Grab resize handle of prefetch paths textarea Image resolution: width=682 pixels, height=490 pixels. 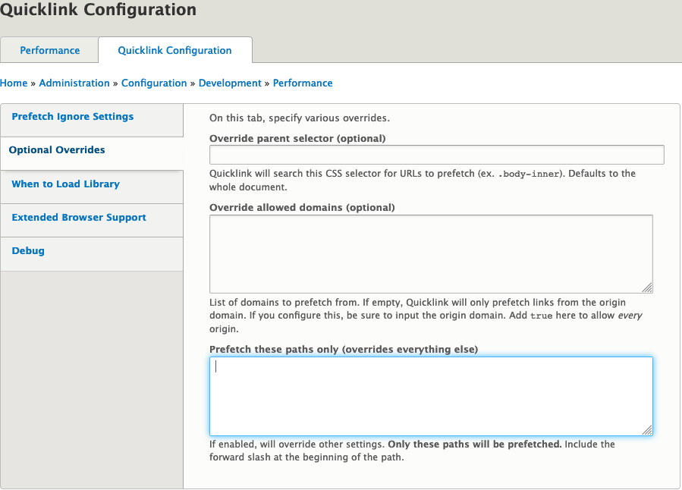(x=647, y=430)
